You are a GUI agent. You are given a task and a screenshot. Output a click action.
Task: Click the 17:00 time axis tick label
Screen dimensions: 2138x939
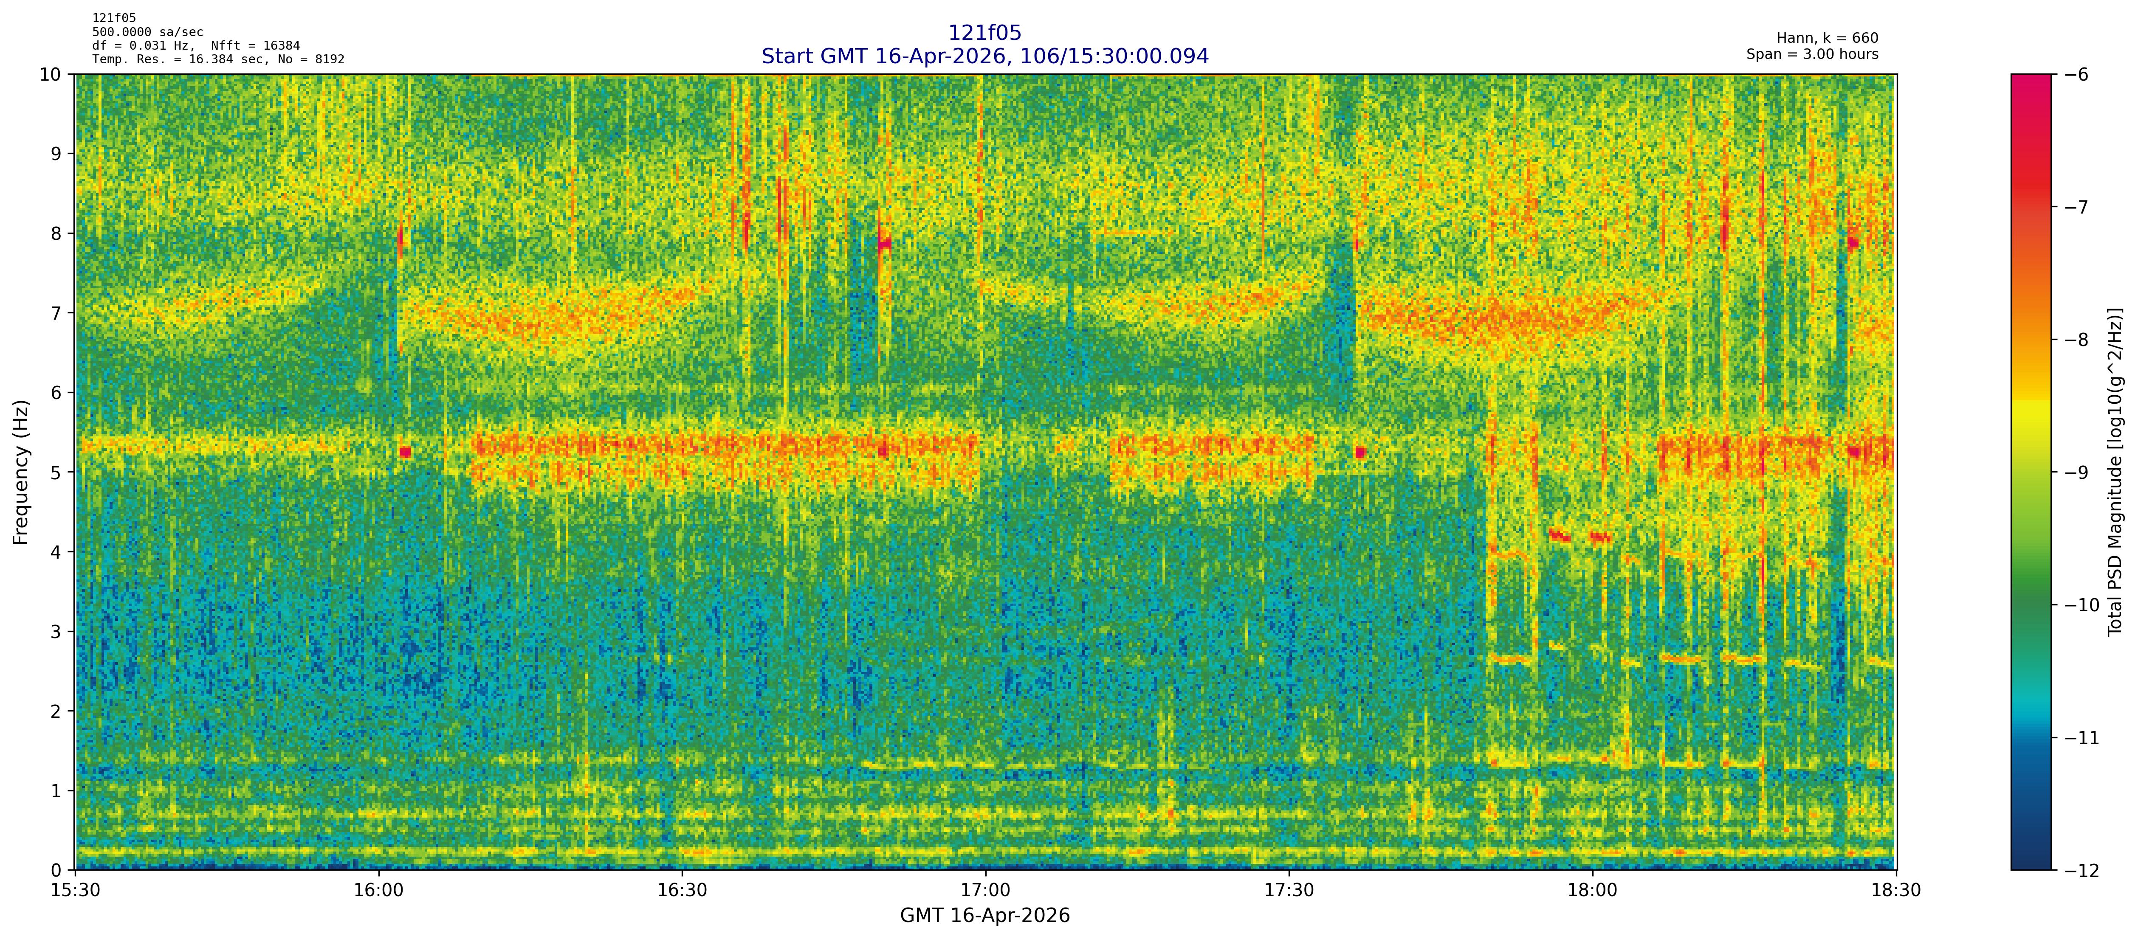tap(985, 891)
